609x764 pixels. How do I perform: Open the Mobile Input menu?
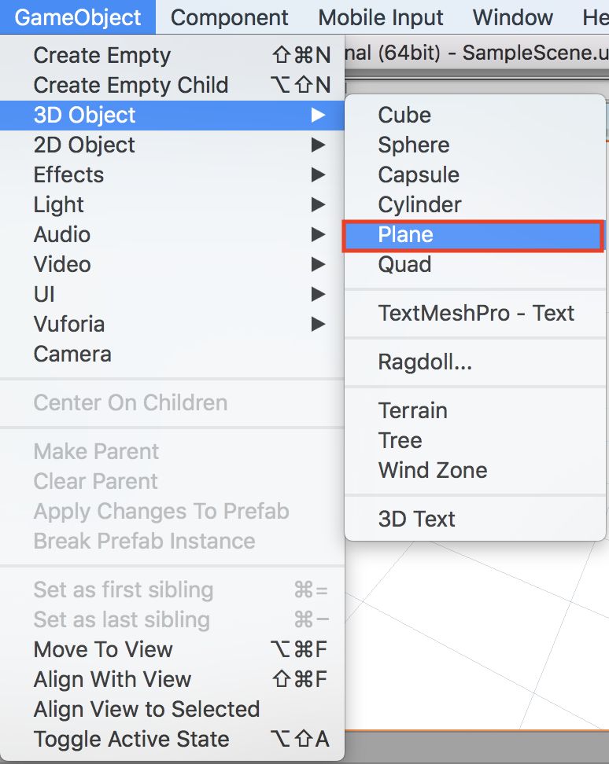tap(381, 17)
